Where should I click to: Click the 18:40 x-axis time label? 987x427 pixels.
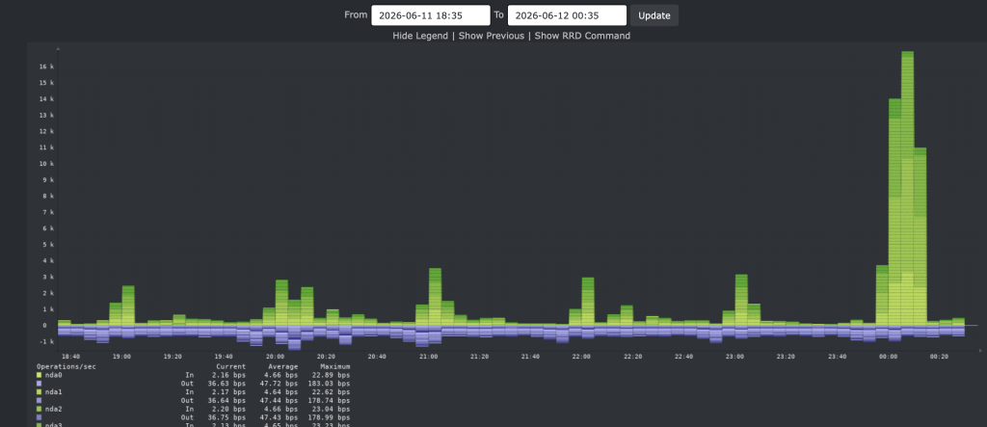pyautogui.click(x=71, y=357)
